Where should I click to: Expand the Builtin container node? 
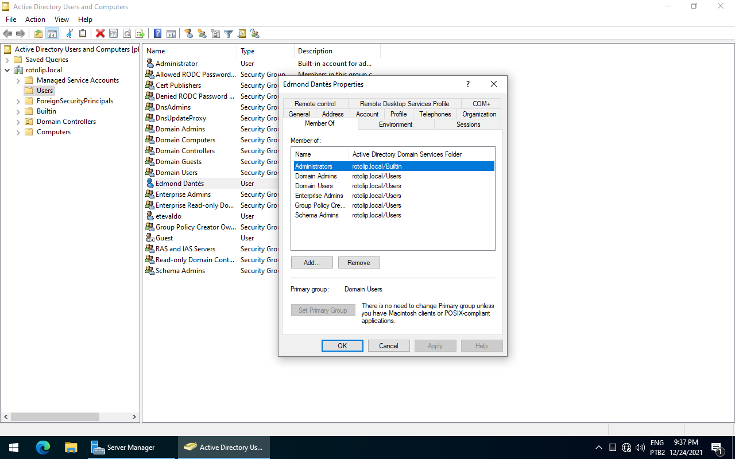tap(18, 111)
